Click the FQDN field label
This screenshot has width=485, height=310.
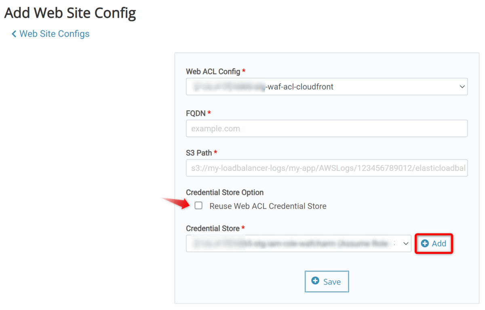196,114
